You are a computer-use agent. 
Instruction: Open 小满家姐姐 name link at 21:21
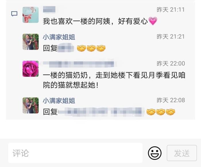point(59,37)
